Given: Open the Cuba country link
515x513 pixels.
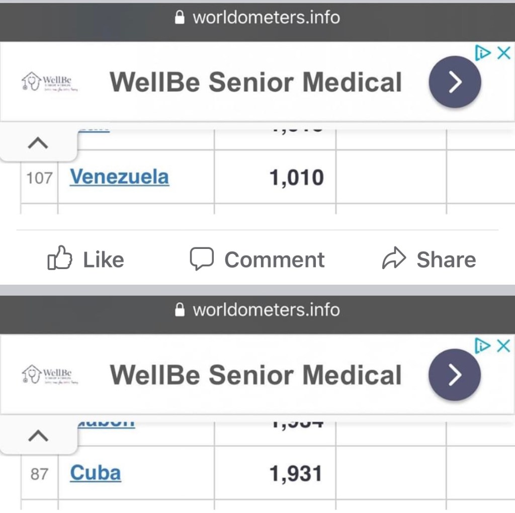Looking at the screenshot, I should pos(96,473).
